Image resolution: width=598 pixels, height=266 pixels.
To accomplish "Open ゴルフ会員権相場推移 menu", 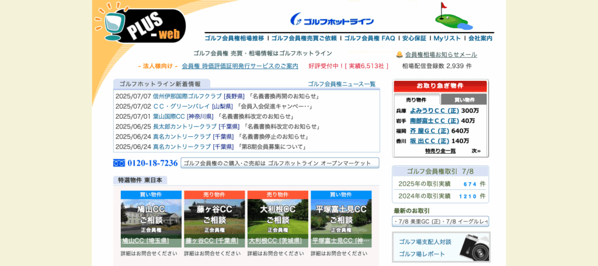I will pyautogui.click(x=234, y=38).
